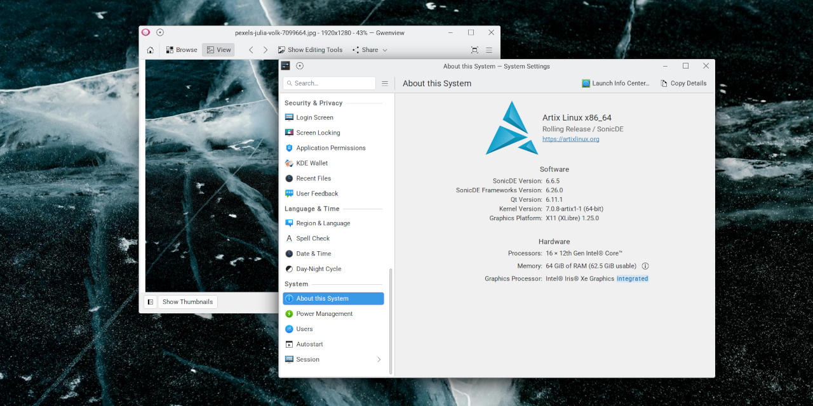The image size is (813, 406).
Task: Click Copy Details button
Action: click(684, 83)
